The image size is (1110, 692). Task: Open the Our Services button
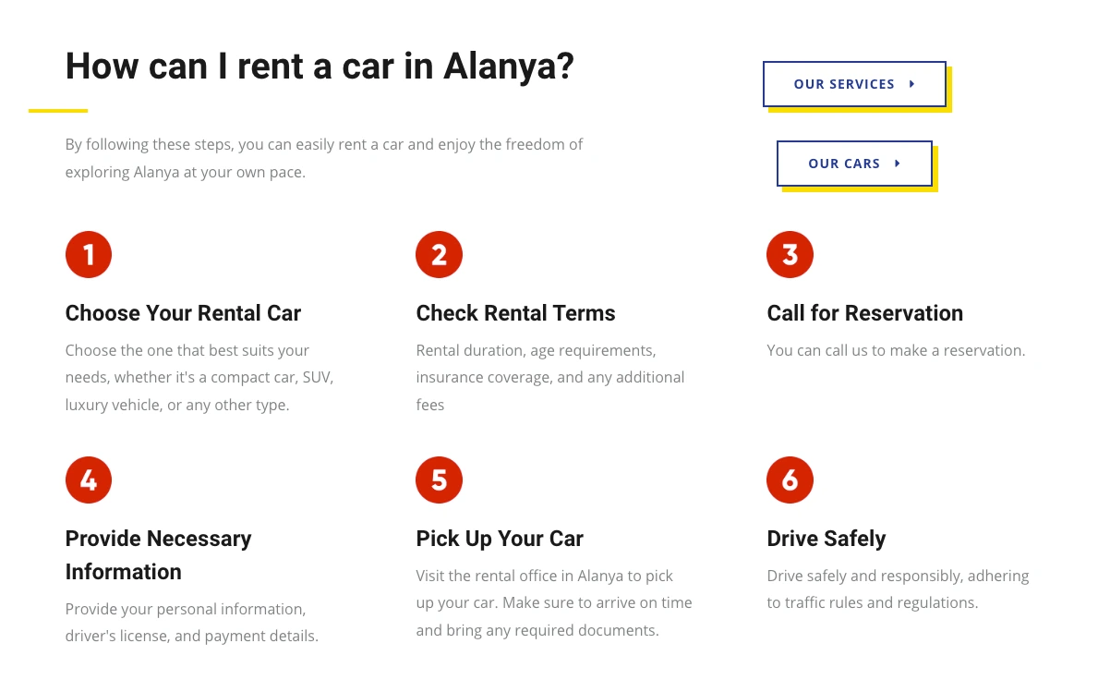[x=854, y=84]
